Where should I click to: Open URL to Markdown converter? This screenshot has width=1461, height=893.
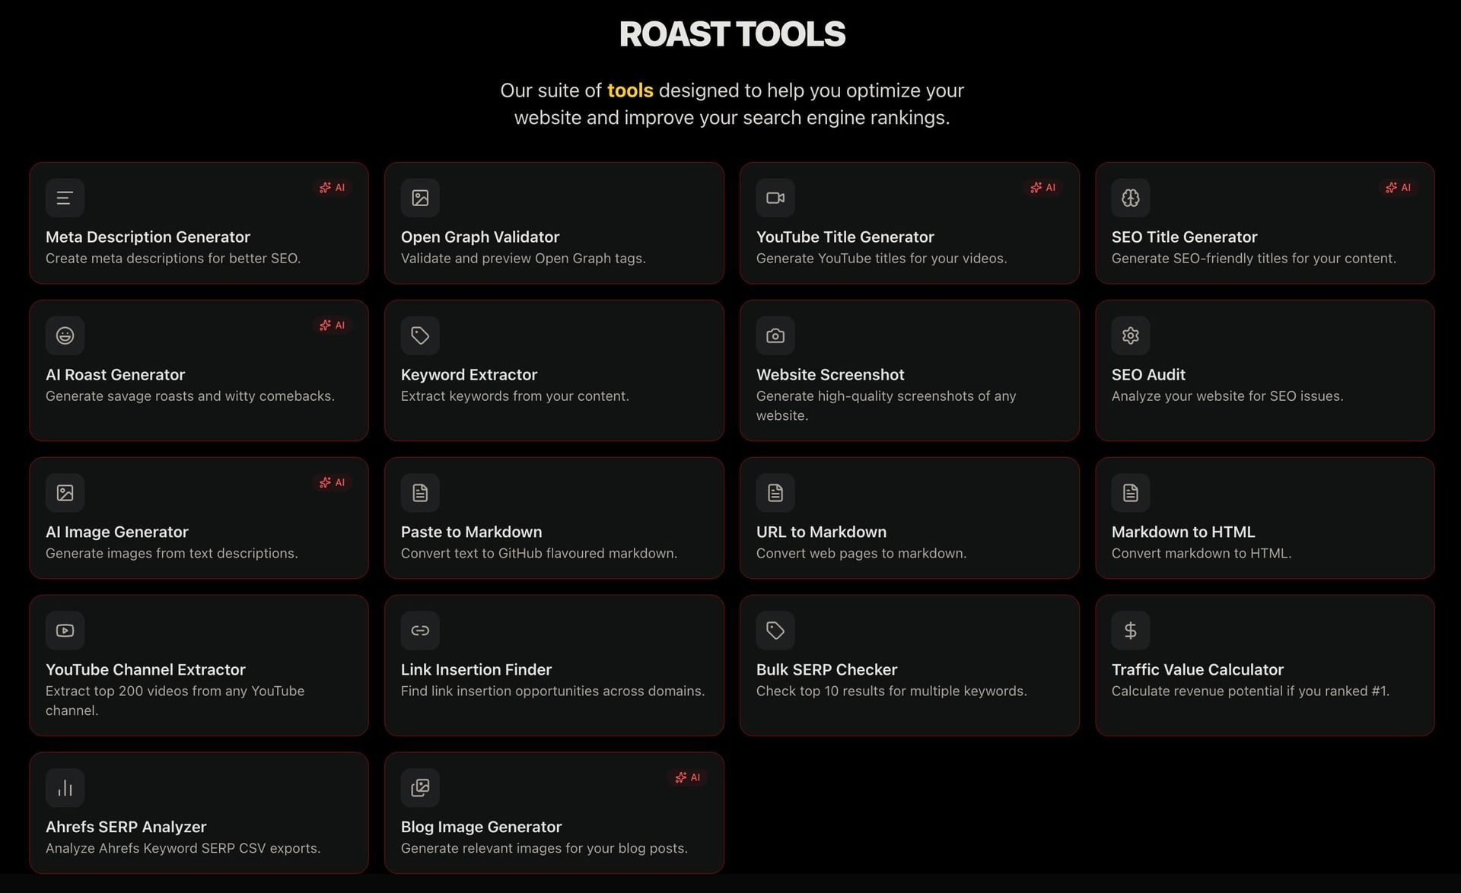pyautogui.click(x=821, y=532)
